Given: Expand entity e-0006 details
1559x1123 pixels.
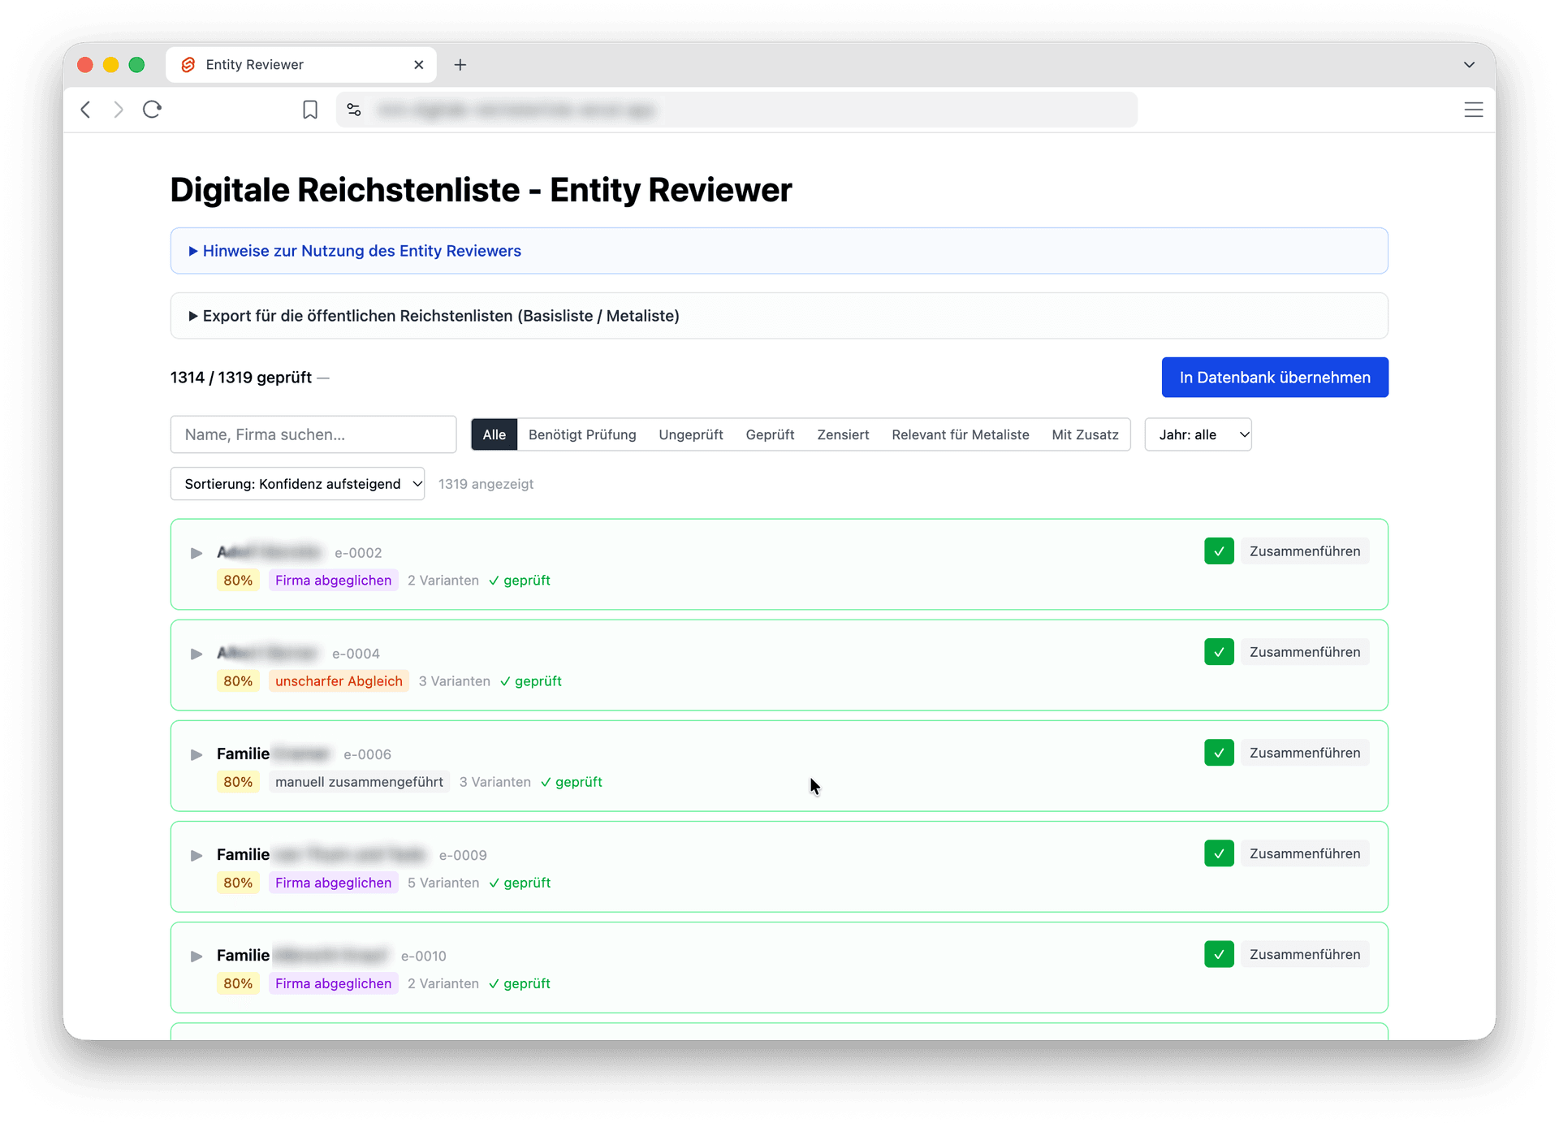Looking at the screenshot, I should 196,754.
